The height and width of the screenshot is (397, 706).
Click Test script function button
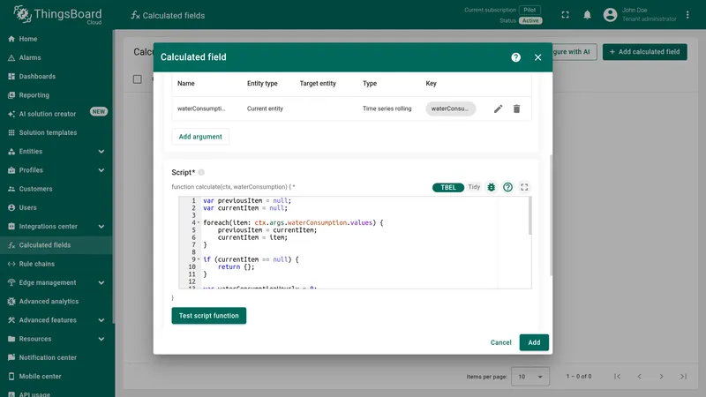coord(209,316)
